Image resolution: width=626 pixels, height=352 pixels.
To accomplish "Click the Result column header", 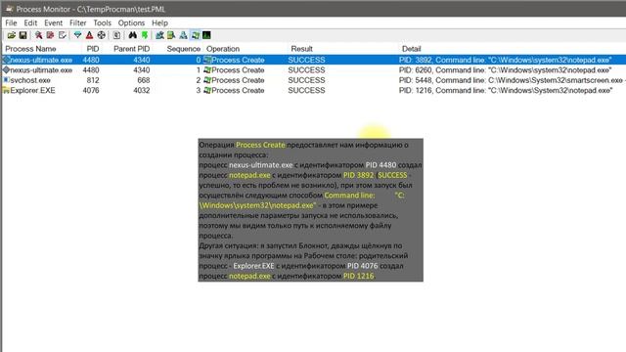I will click(302, 49).
